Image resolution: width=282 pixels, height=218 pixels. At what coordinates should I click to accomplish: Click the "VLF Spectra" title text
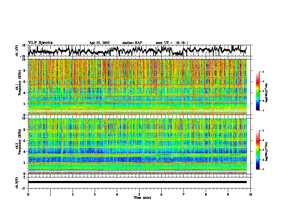point(40,43)
